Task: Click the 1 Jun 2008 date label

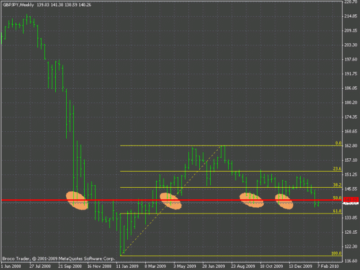Action: pyautogui.click(x=11, y=267)
